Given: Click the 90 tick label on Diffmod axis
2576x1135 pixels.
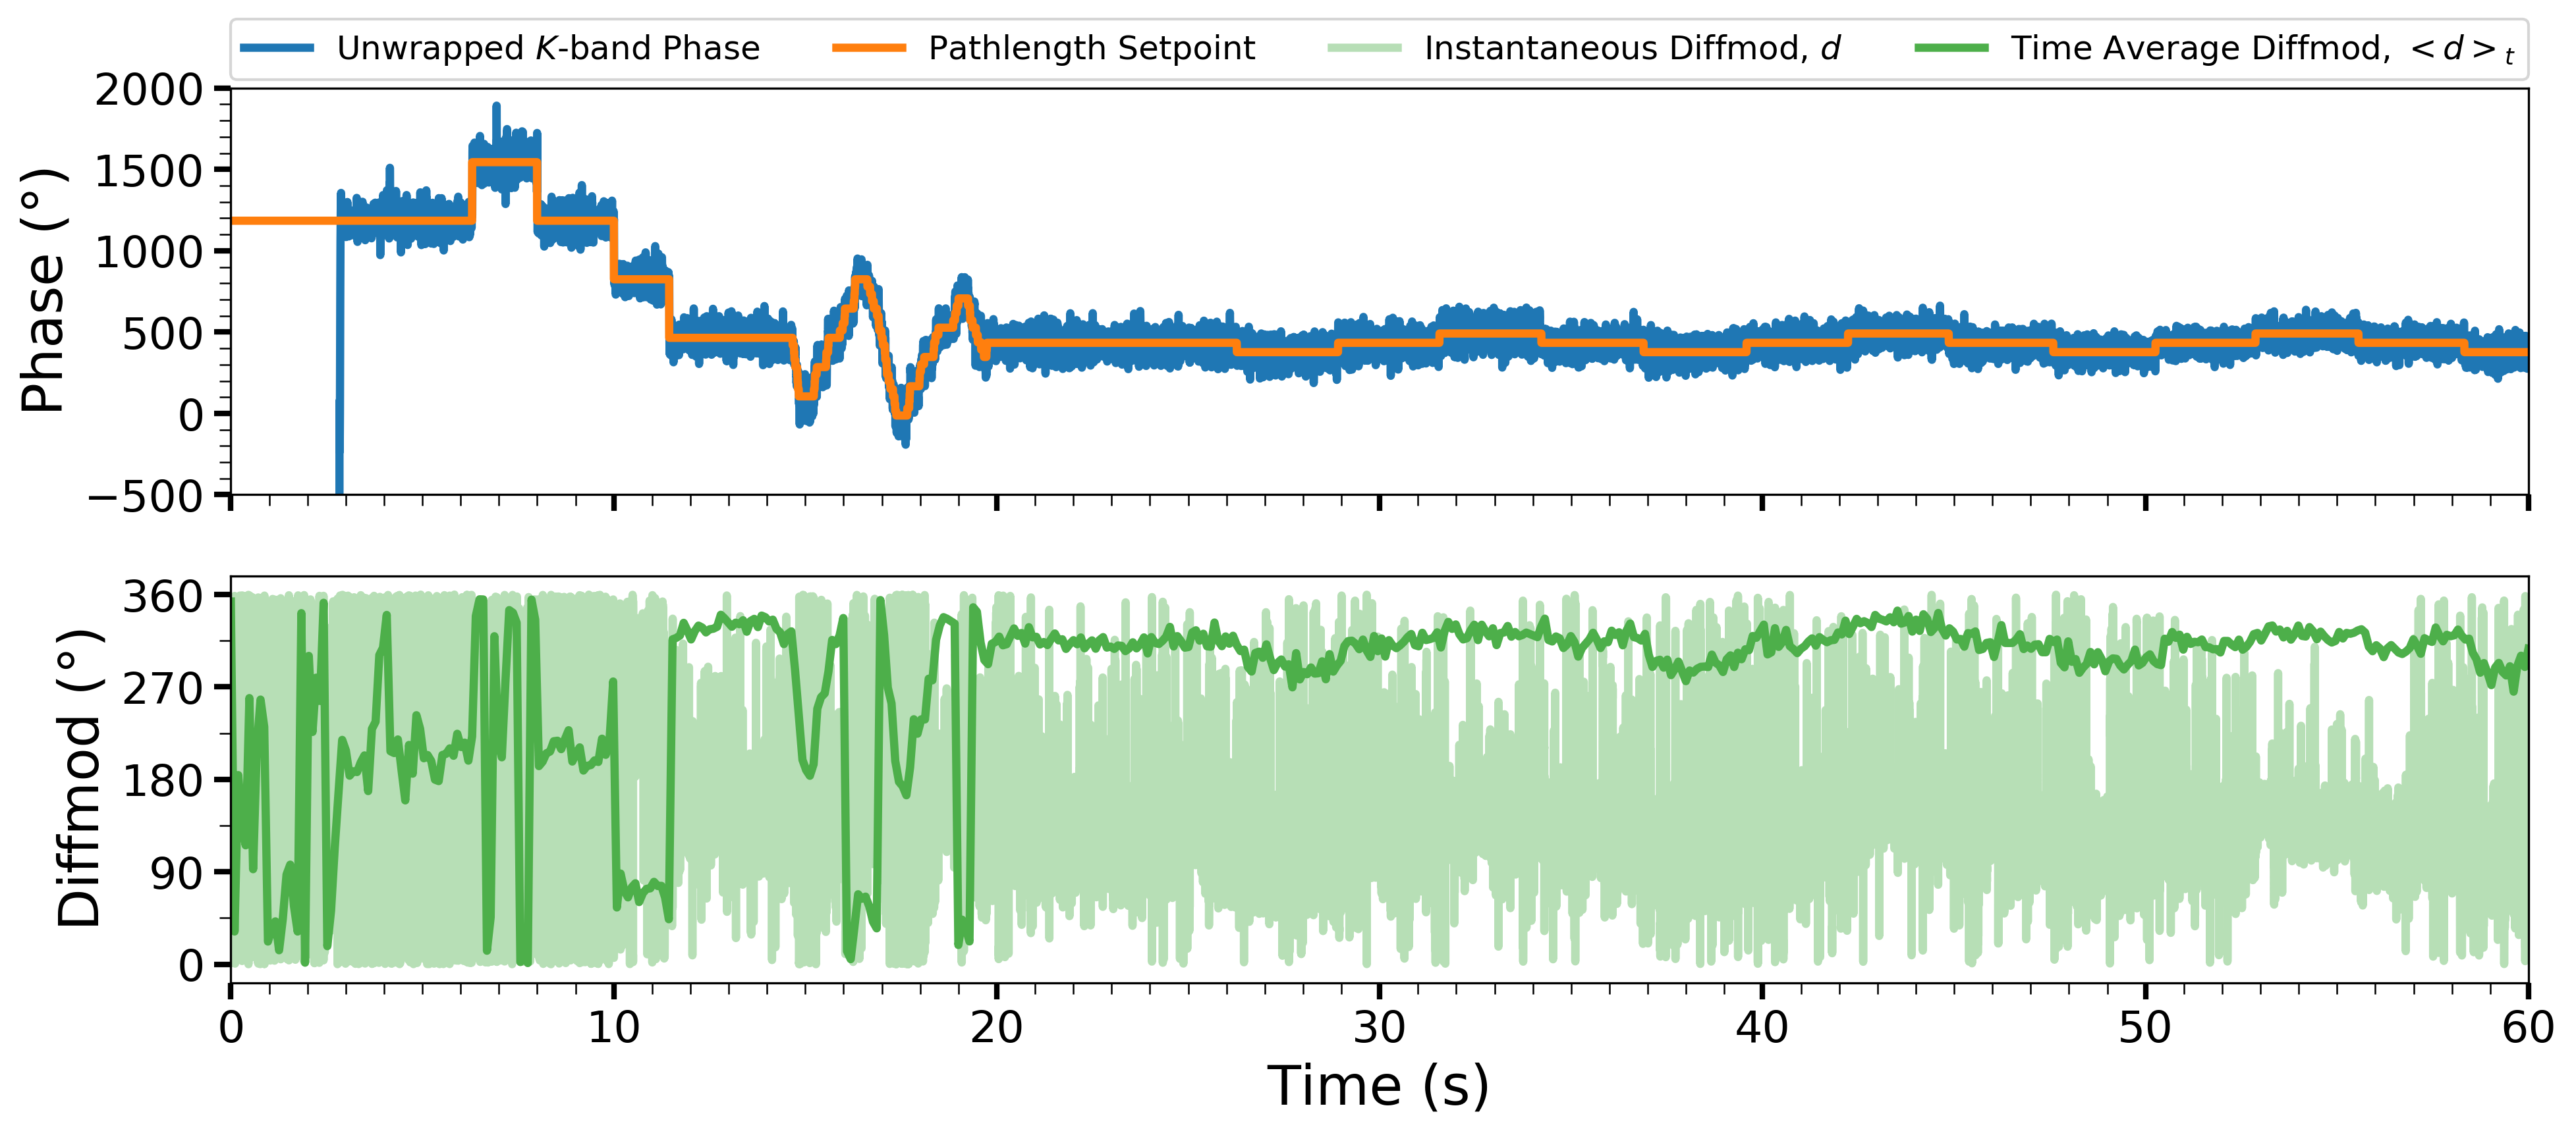Looking at the screenshot, I should point(177,874).
